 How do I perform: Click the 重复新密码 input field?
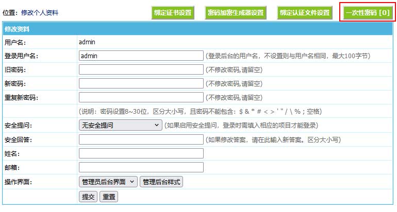coord(141,97)
